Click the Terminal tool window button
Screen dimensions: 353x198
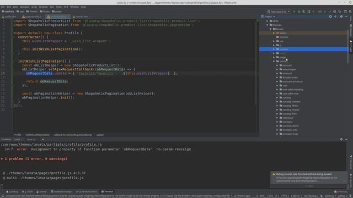pyautogui.click(x=107, y=192)
